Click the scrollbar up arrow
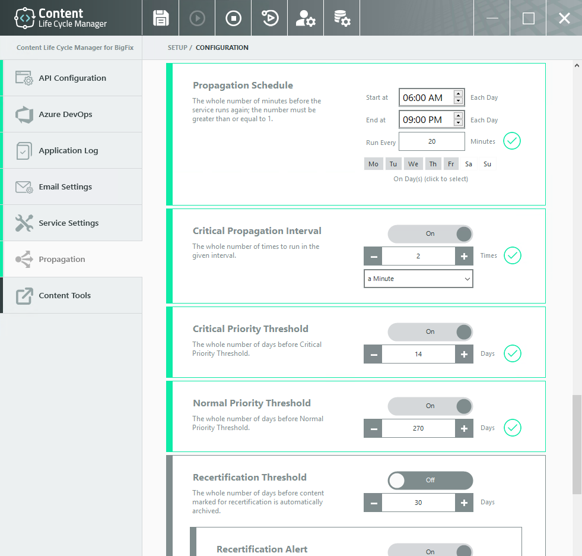 pos(577,66)
